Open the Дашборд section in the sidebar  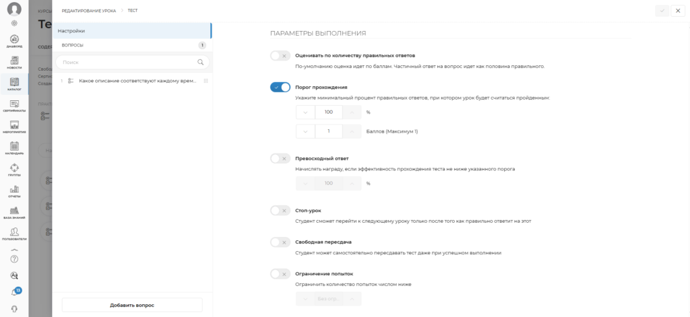(14, 40)
